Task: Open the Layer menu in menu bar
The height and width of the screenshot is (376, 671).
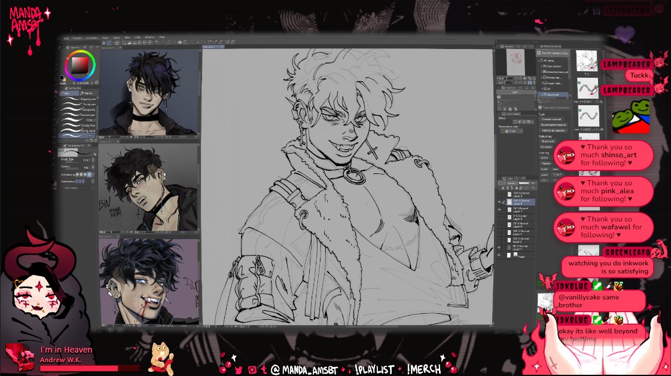Action: (x=105, y=38)
